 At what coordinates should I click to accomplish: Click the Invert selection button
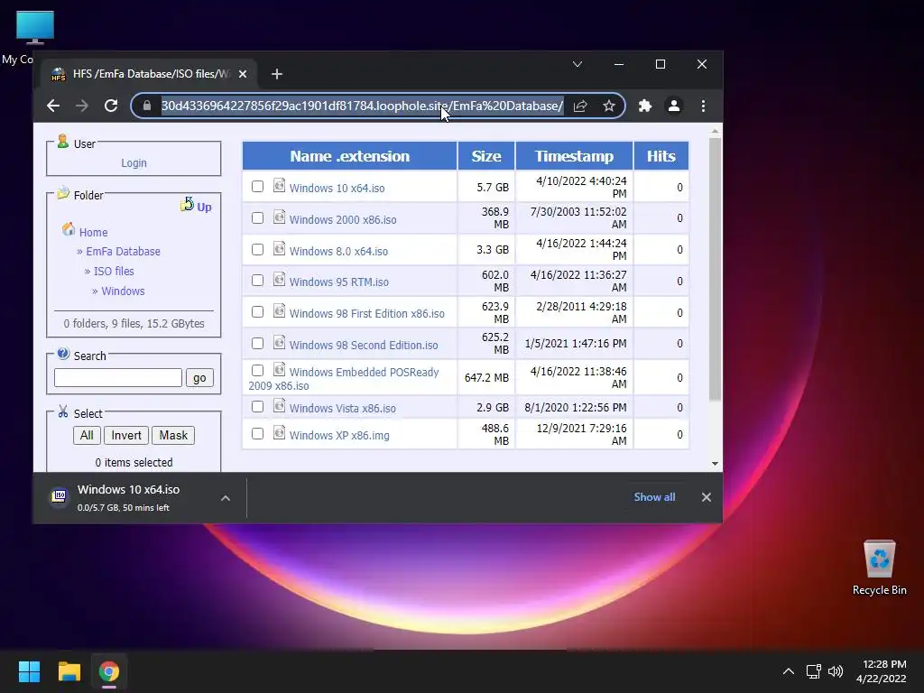[126, 436]
